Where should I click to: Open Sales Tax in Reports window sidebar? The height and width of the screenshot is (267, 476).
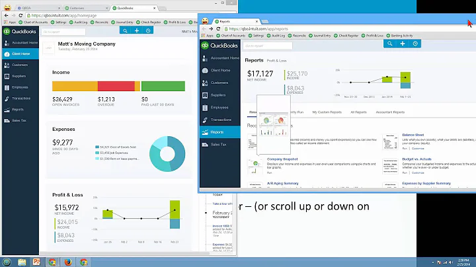coord(220,145)
